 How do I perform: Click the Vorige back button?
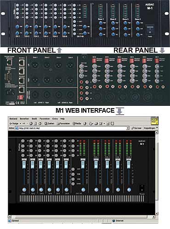(x=14, y=124)
